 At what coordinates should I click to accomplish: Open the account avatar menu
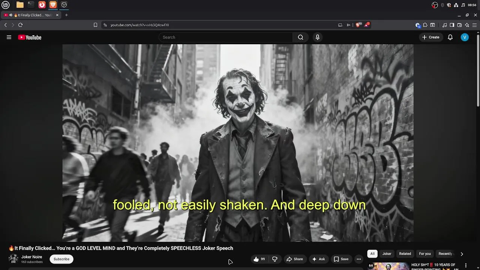click(465, 37)
